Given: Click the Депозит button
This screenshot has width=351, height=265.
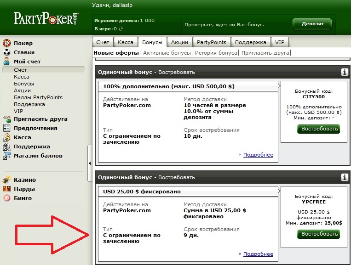Looking at the screenshot, I should [312, 24].
